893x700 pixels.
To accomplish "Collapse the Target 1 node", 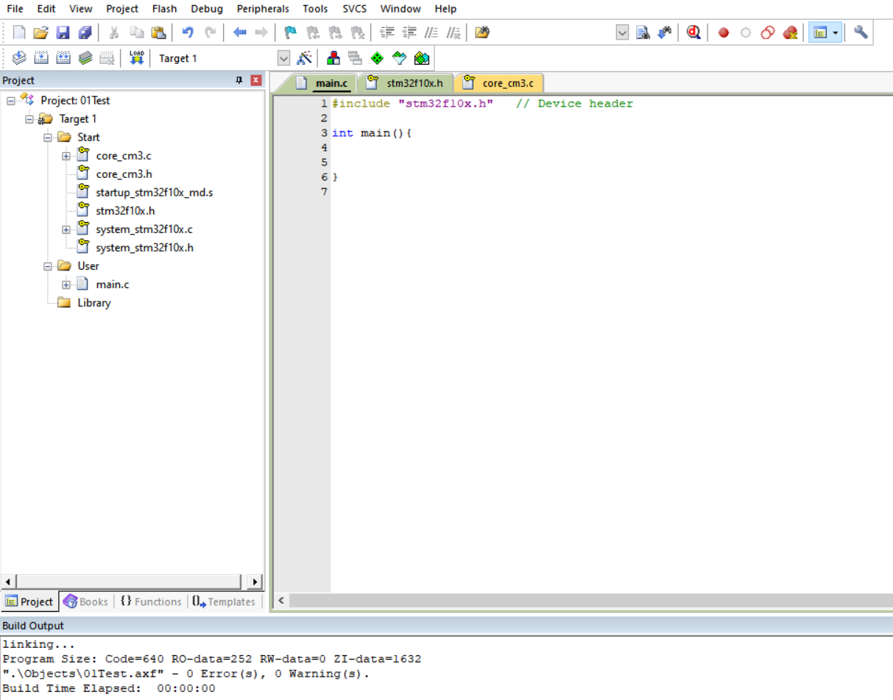I will [29, 118].
